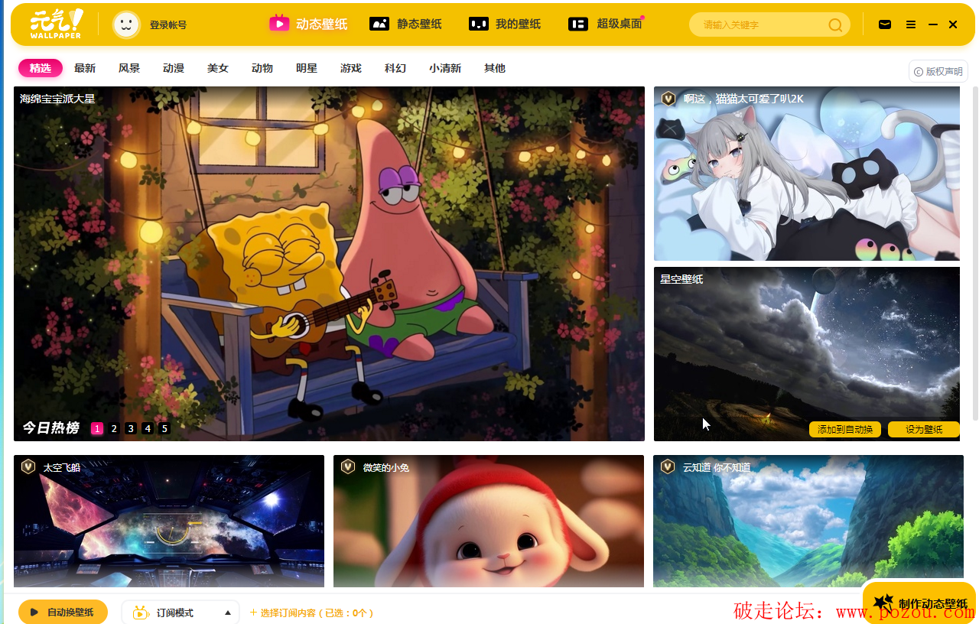This screenshot has height=624, width=979.
Task: Select the 其他 category
Action: coord(495,68)
